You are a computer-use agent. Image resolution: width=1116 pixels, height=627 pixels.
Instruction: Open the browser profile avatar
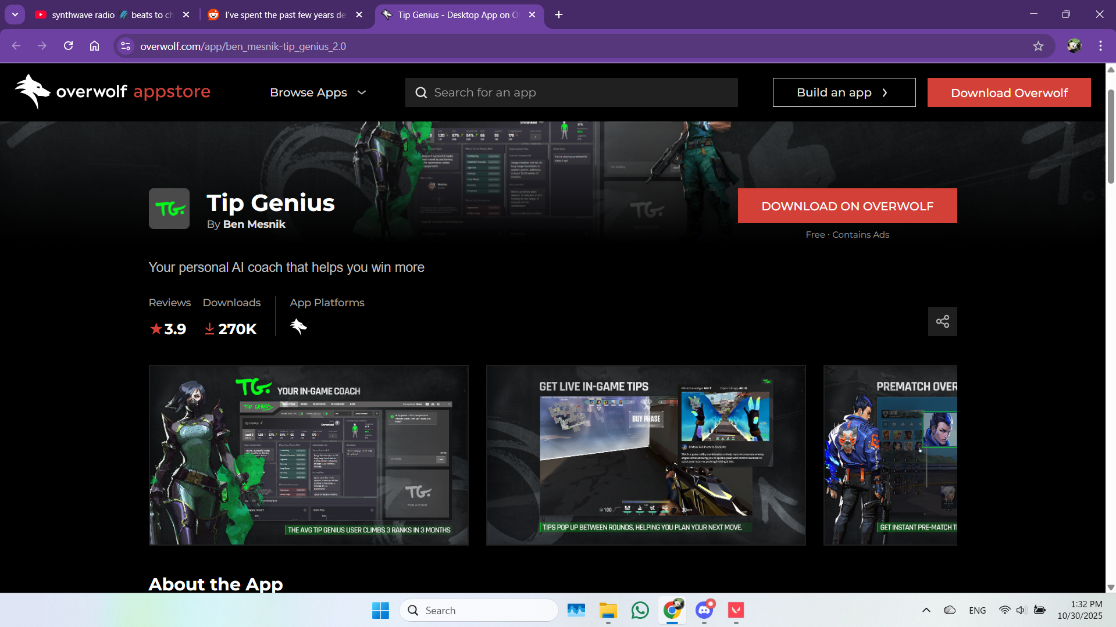tap(1074, 46)
